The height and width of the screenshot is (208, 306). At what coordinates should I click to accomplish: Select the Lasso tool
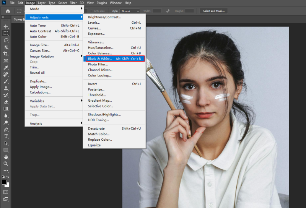pyautogui.click(x=6, y=40)
